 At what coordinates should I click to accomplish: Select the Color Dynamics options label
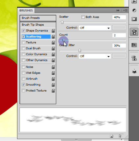click(x=36, y=54)
